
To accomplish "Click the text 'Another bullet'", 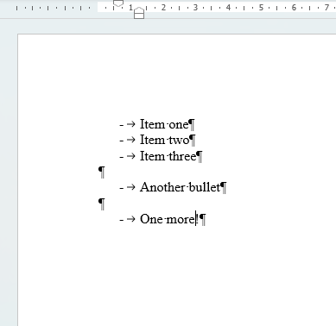I will pyautogui.click(x=181, y=187).
